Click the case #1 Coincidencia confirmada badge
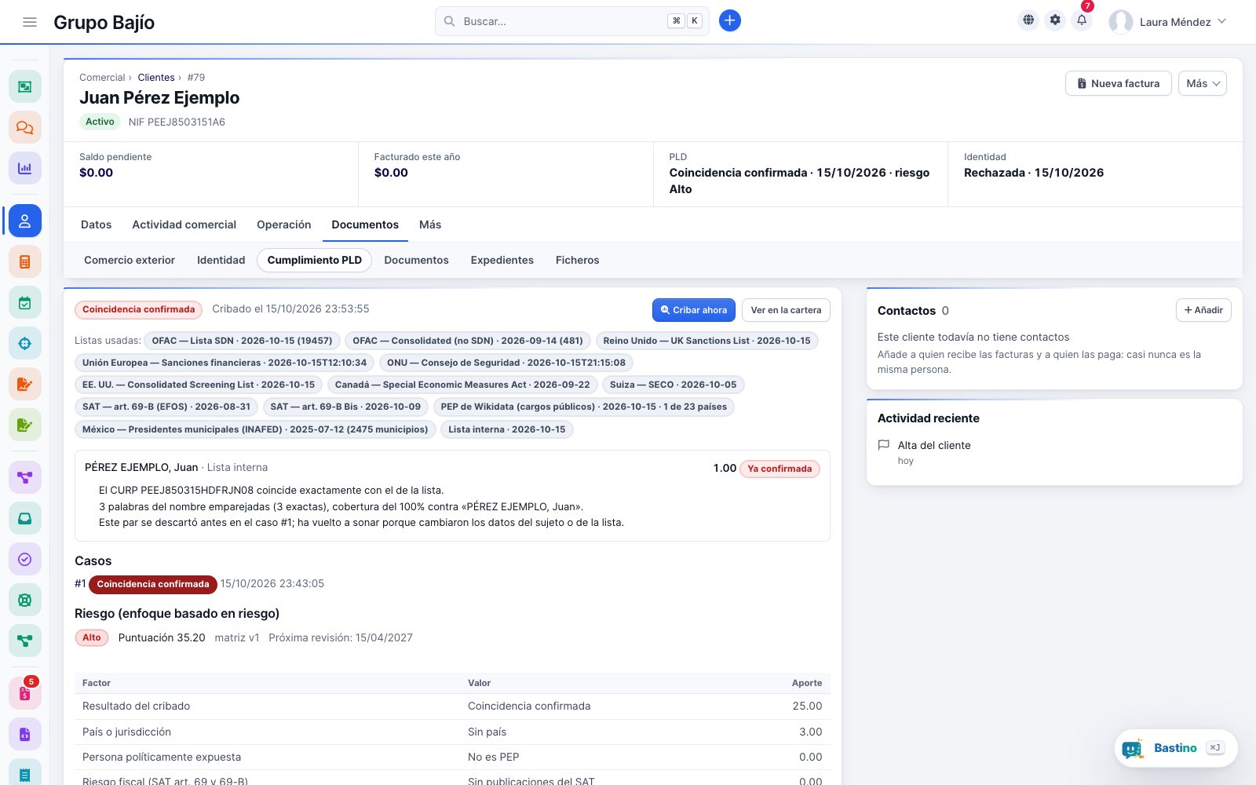 (x=153, y=584)
